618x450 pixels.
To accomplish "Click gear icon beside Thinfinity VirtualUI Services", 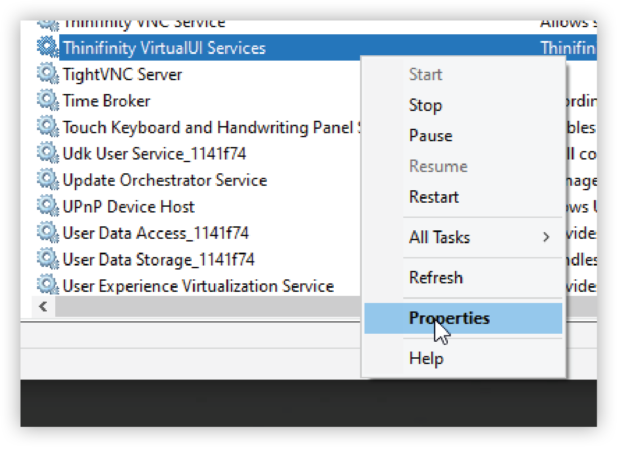I will 48,47.
